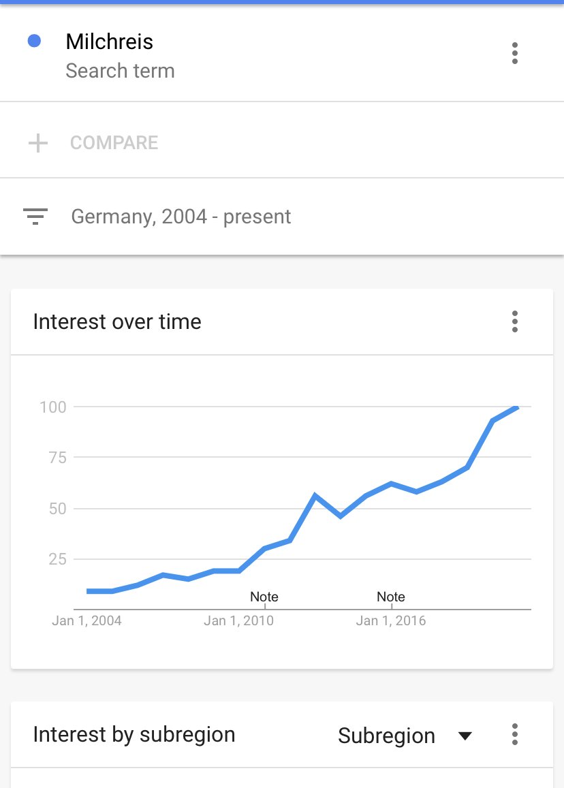The image size is (564, 788).
Task: Open the Milchreis search term options menu
Action: click(514, 53)
